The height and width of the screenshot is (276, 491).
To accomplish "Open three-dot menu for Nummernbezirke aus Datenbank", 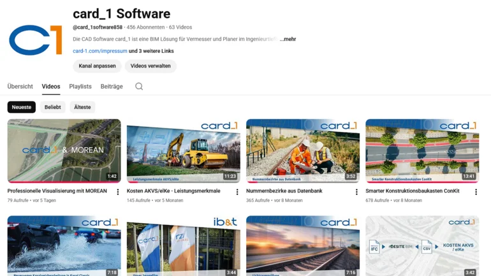I will click(x=356, y=192).
